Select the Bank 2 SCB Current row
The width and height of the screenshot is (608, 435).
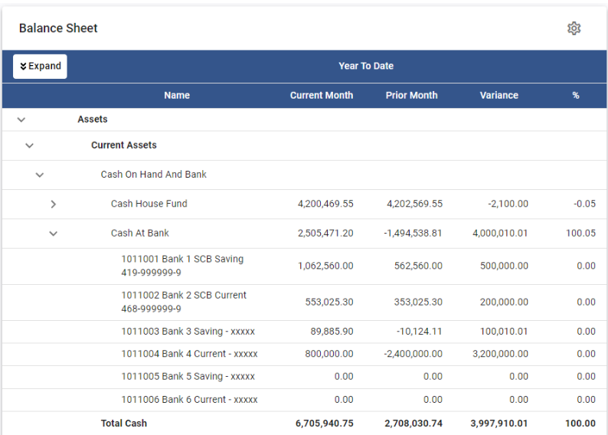184,302
